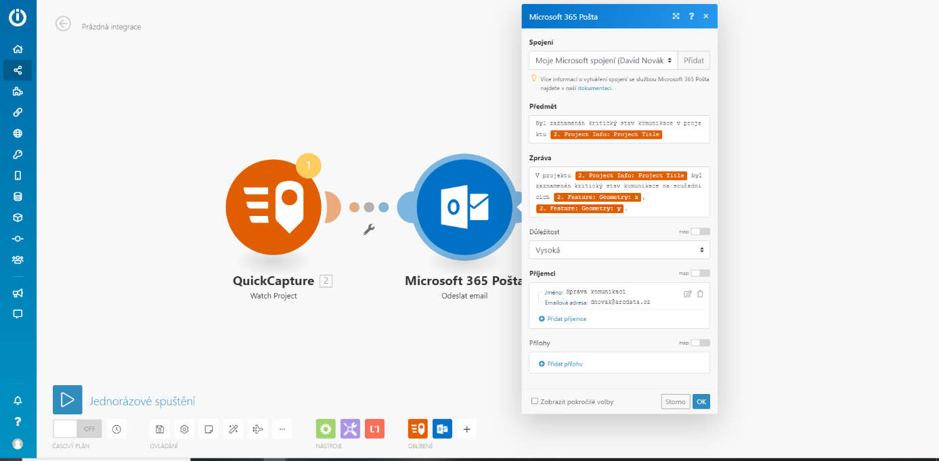Screen dimensions: 939x461
Task: Open Connections link icon in sidebar
Action: tap(18, 112)
